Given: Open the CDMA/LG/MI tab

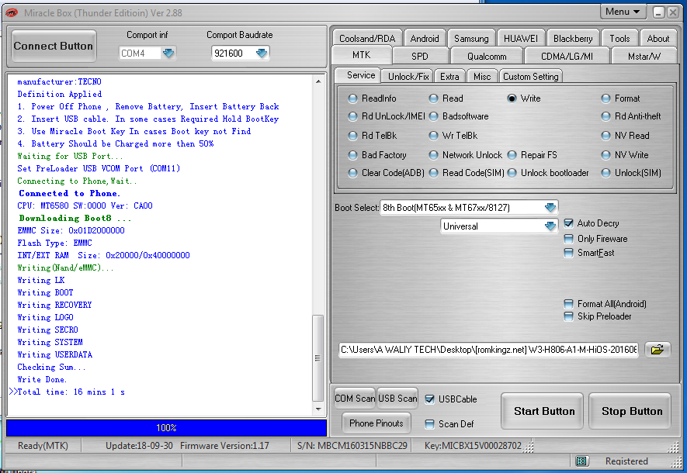Looking at the screenshot, I should pyautogui.click(x=567, y=56).
